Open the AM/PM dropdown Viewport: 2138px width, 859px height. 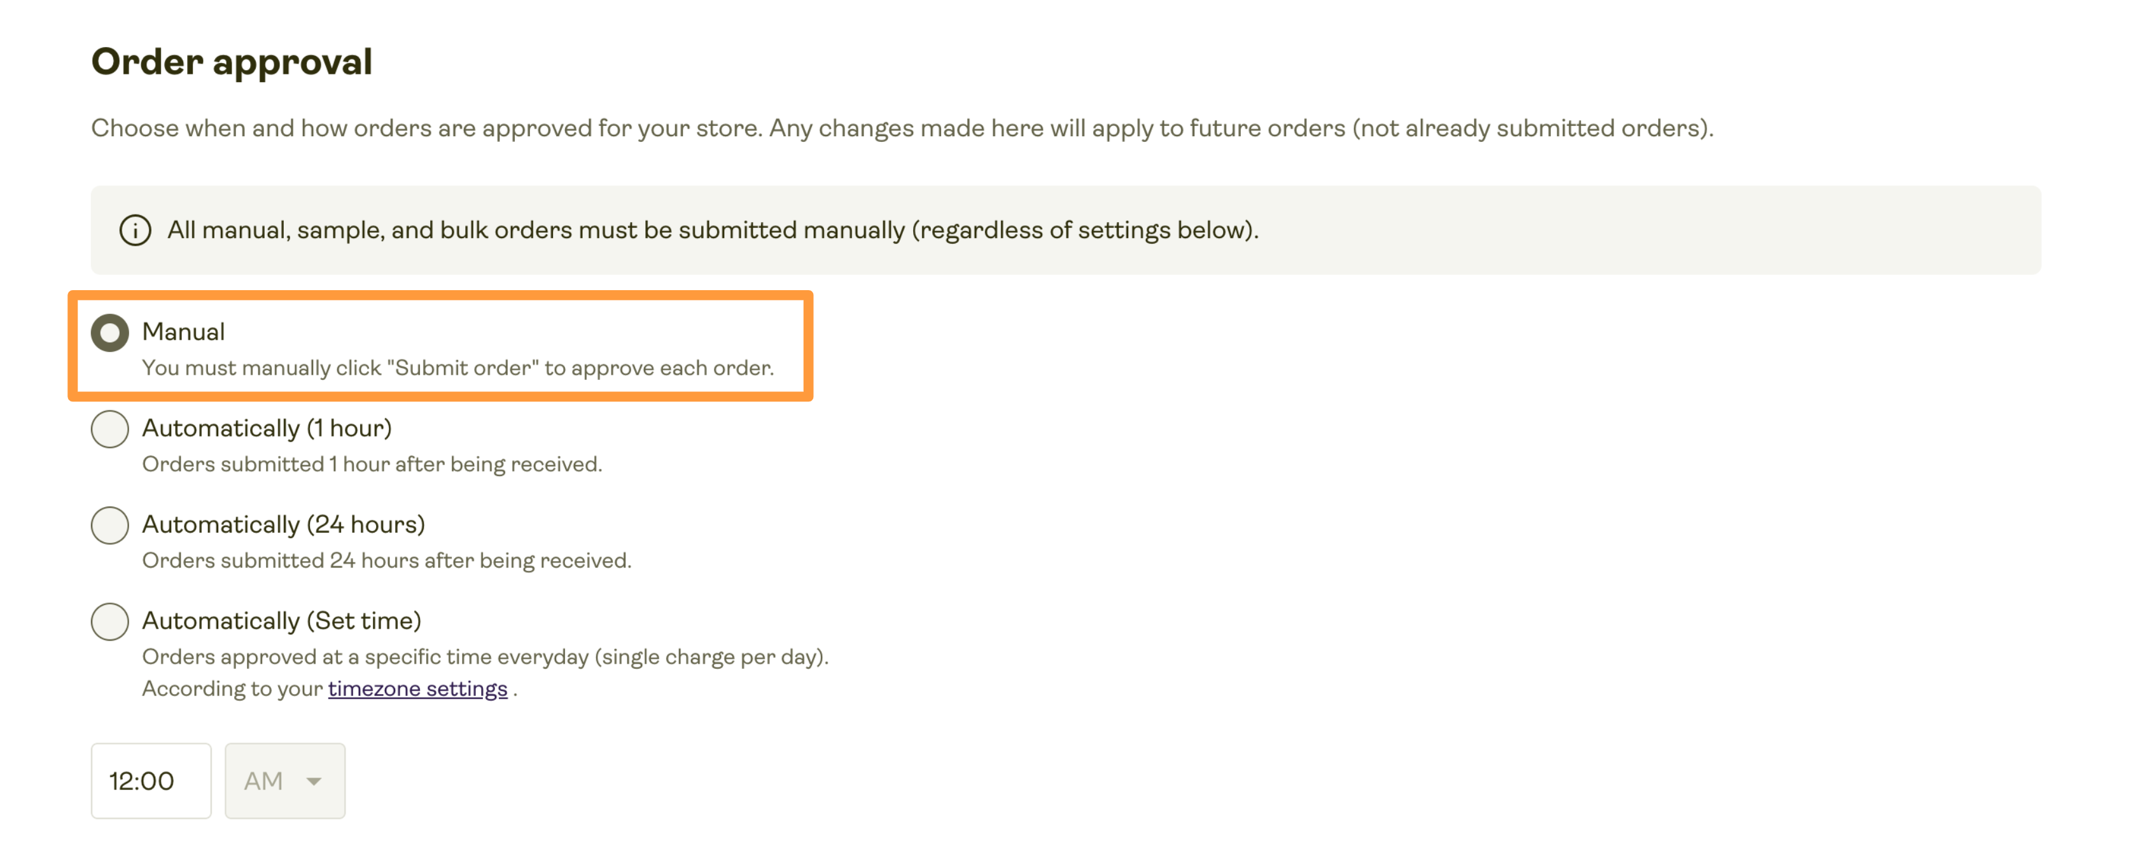284,780
